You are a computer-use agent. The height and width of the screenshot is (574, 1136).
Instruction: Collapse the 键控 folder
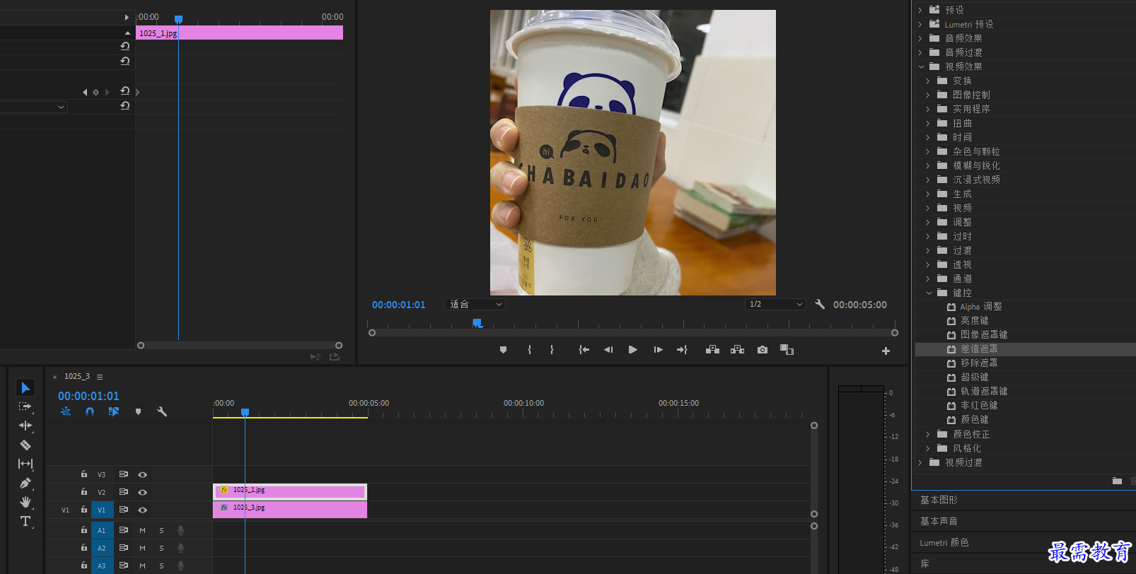(x=929, y=293)
